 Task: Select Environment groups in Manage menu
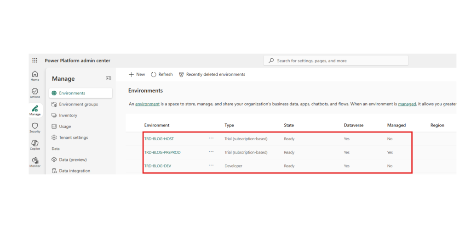78,104
